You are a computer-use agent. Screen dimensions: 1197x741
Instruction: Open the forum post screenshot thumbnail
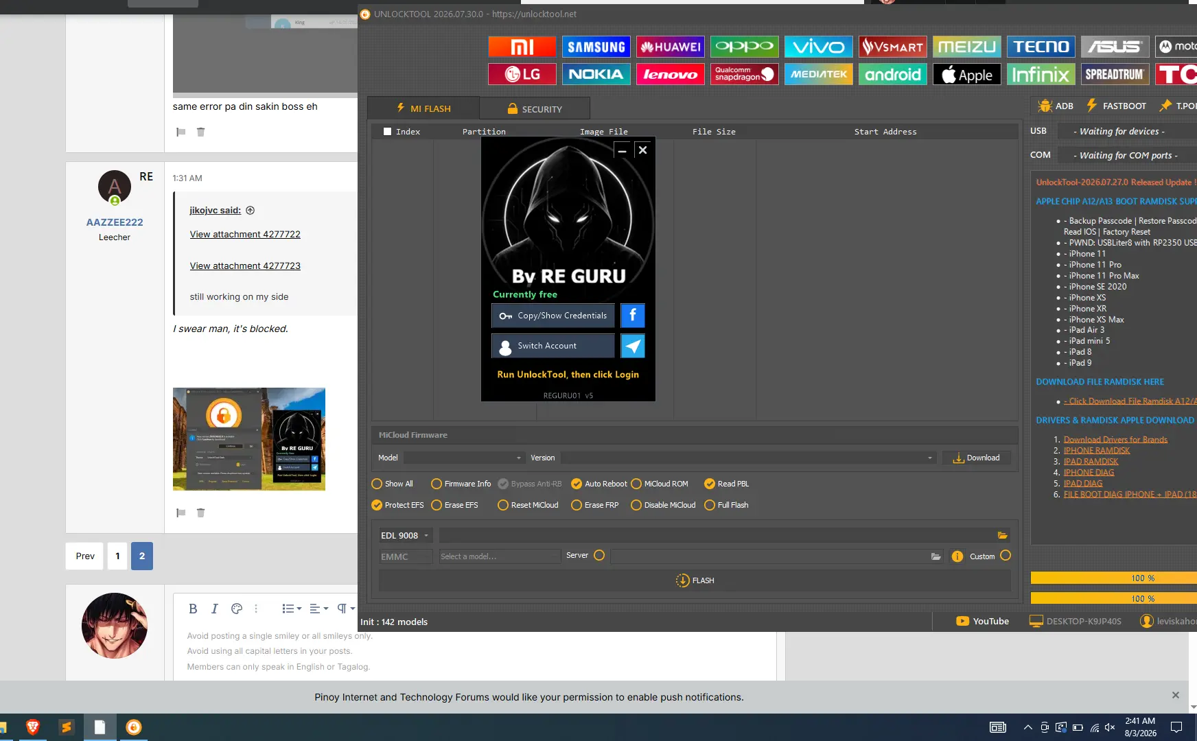pos(249,439)
